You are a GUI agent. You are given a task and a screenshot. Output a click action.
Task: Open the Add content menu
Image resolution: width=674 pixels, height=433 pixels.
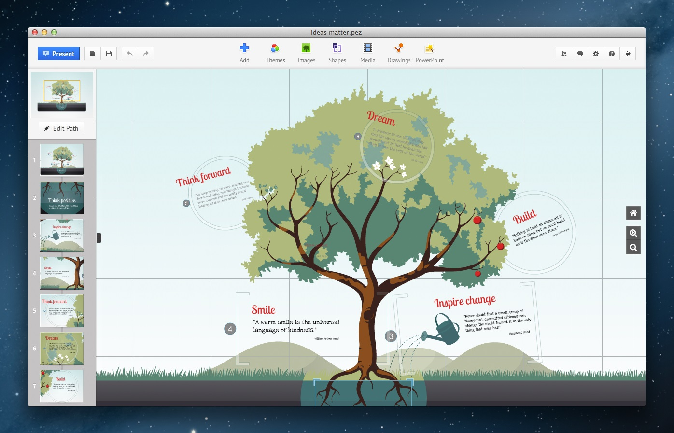coord(244,52)
